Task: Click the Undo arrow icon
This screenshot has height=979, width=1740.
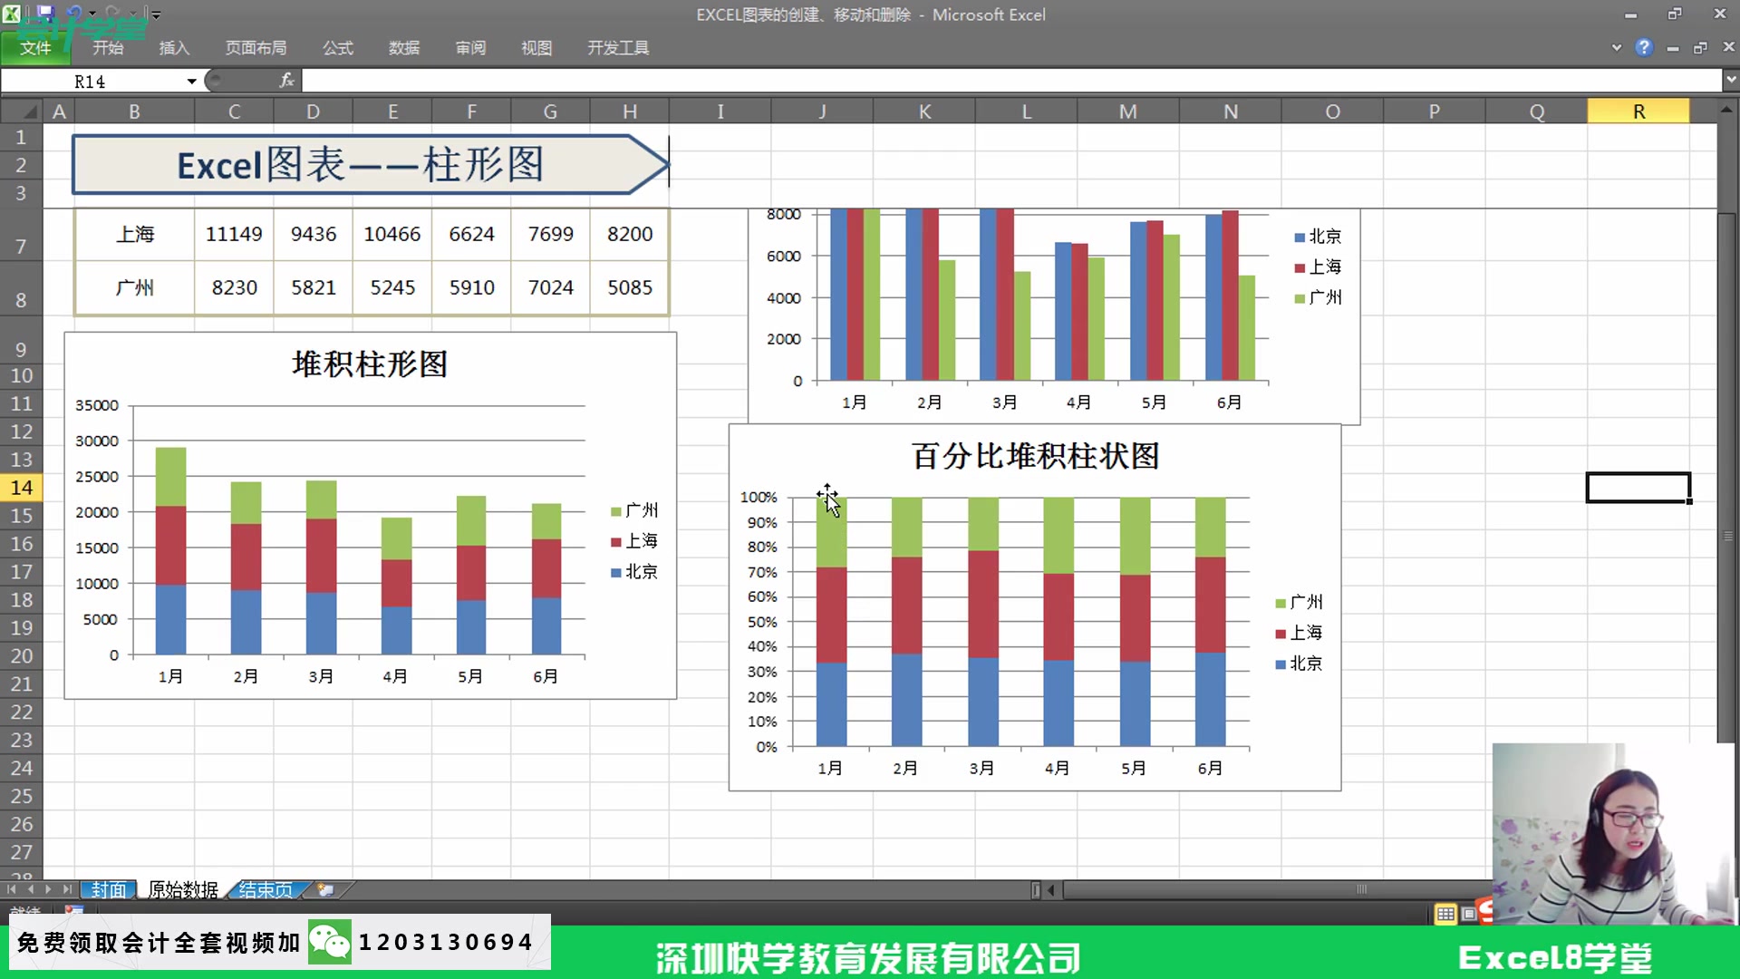Action: click(x=74, y=13)
